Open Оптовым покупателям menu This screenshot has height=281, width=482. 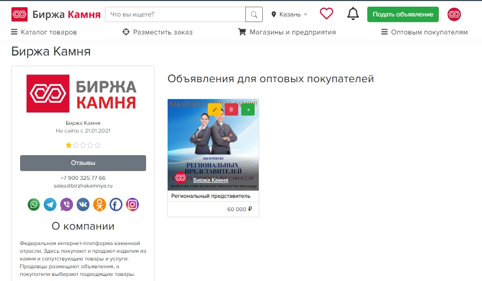click(x=424, y=32)
